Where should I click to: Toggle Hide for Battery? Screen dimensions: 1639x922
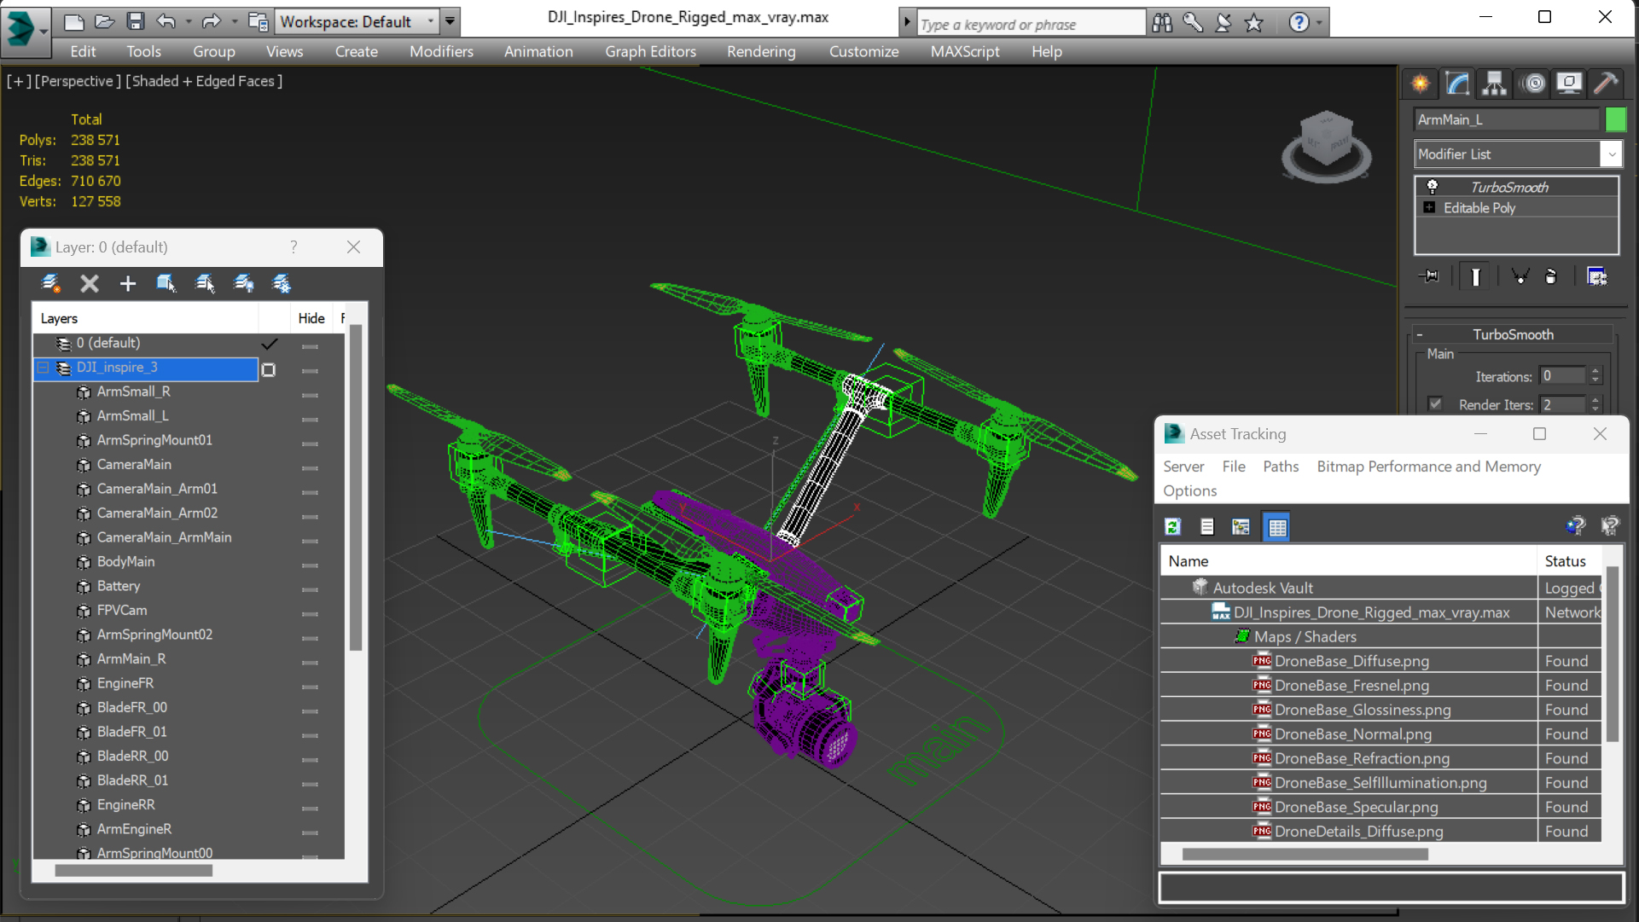pos(310,589)
